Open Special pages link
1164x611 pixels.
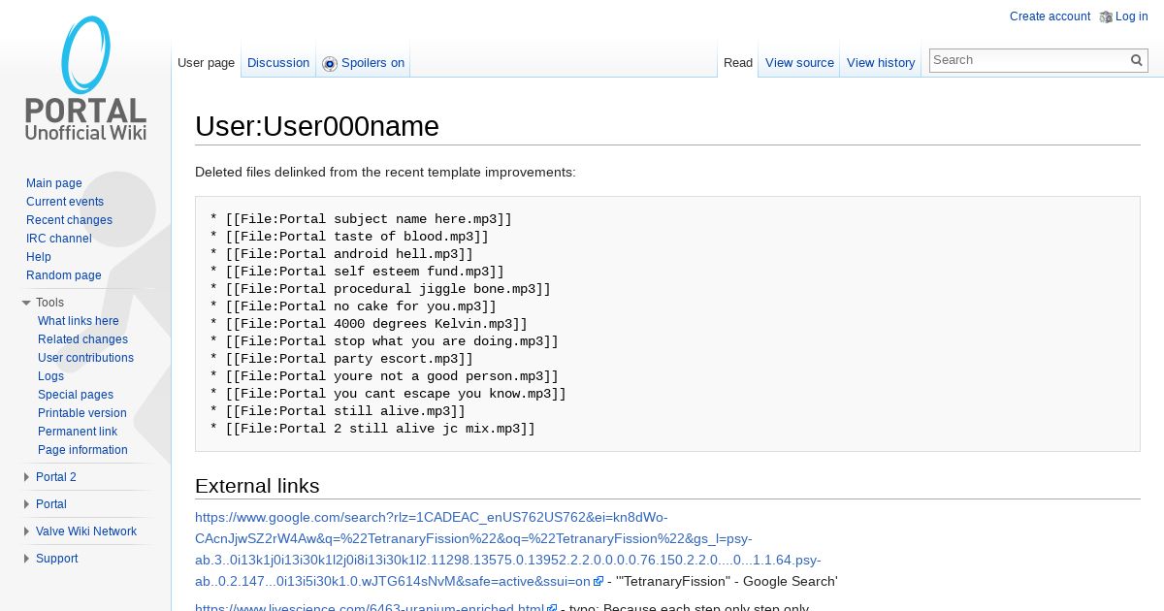76,395
